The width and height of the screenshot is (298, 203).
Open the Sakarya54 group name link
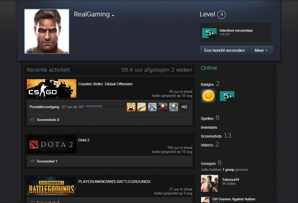tap(231, 179)
